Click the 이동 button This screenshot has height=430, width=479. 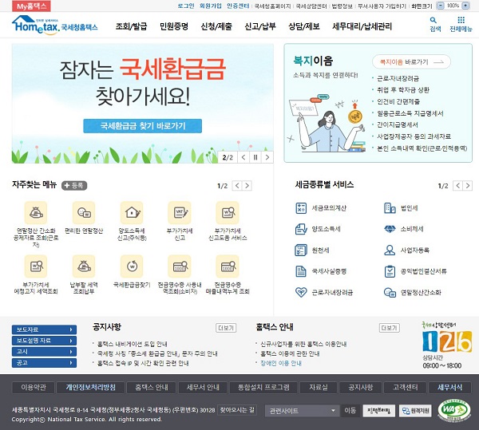click(350, 411)
